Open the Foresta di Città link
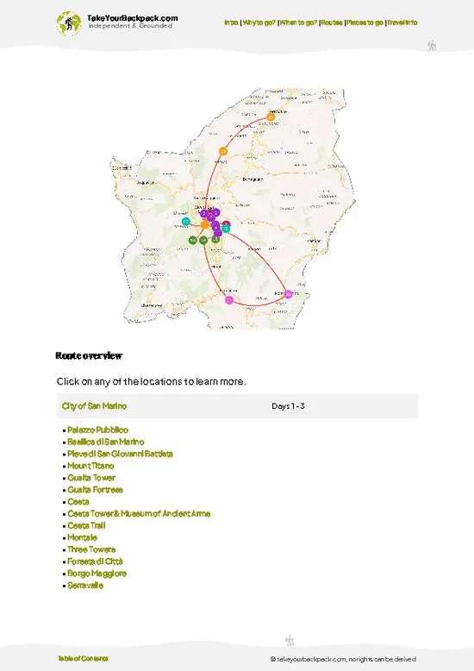Image resolution: width=474 pixels, height=671 pixels. pyautogui.click(x=95, y=561)
